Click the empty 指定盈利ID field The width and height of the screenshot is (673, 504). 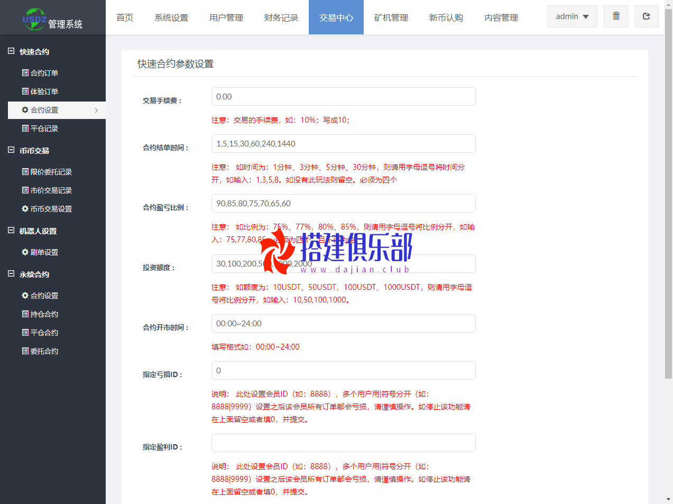tap(343, 443)
